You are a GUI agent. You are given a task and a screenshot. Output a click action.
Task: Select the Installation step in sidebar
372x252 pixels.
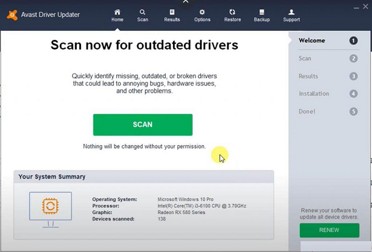pyautogui.click(x=314, y=94)
